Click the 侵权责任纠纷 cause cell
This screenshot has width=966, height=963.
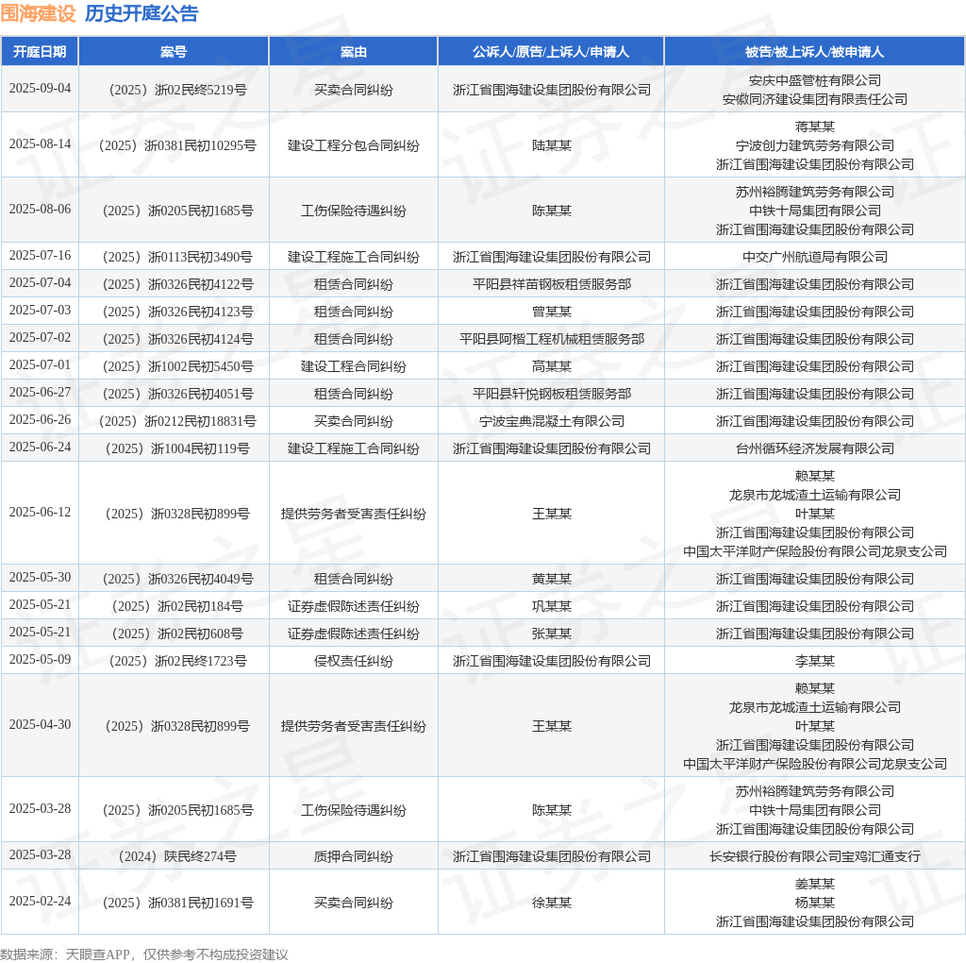[x=353, y=662]
